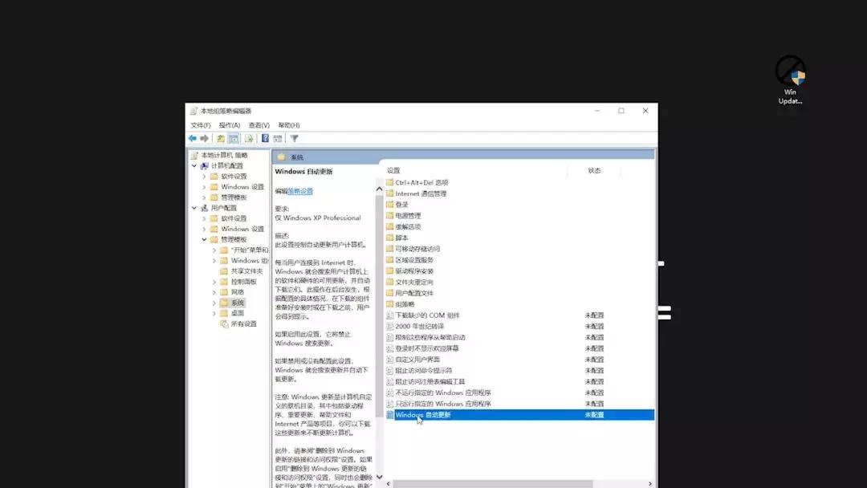This screenshot has width=867, height=488.
Task: Click the filter funnel toolbar icon
Action: click(x=294, y=138)
